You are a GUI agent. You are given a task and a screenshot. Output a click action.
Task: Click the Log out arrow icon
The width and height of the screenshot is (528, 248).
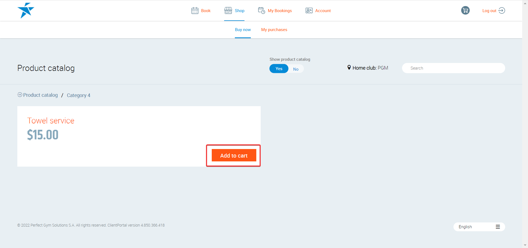(502, 10)
